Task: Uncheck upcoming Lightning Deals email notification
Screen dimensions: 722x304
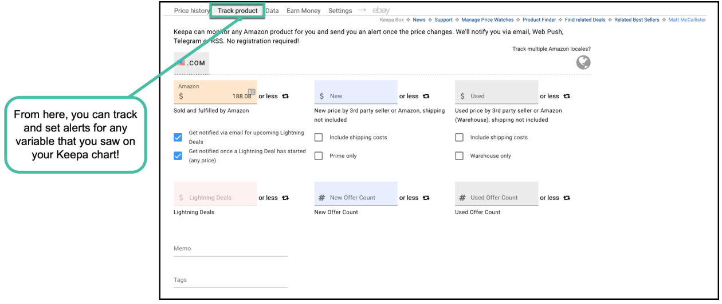Action: point(178,137)
